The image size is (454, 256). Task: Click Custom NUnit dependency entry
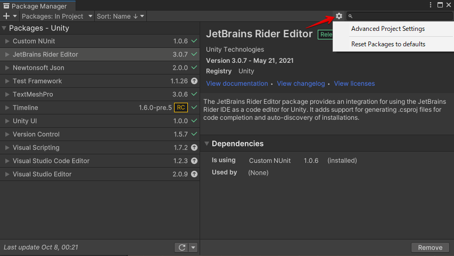269,161
